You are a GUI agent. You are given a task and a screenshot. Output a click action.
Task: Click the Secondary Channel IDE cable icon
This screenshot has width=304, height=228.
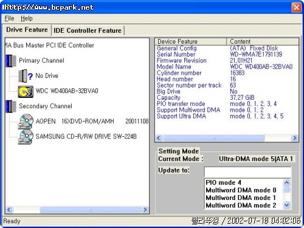point(11,106)
